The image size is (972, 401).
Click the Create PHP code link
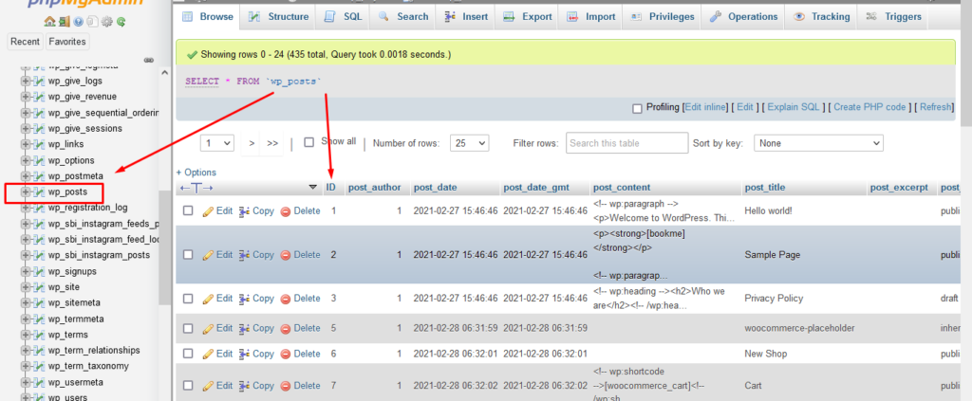coord(869,107)
